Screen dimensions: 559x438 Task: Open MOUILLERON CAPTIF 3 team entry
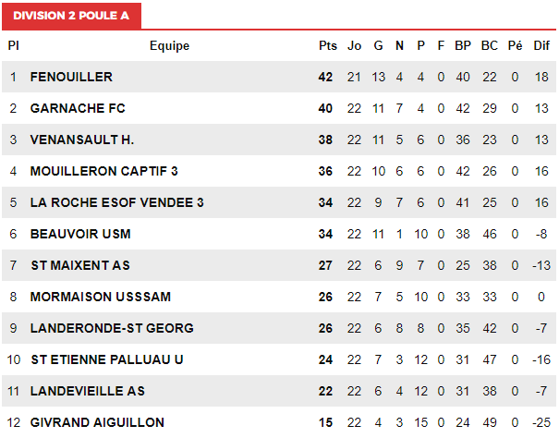pyautogui.click(x=103, y=171)
